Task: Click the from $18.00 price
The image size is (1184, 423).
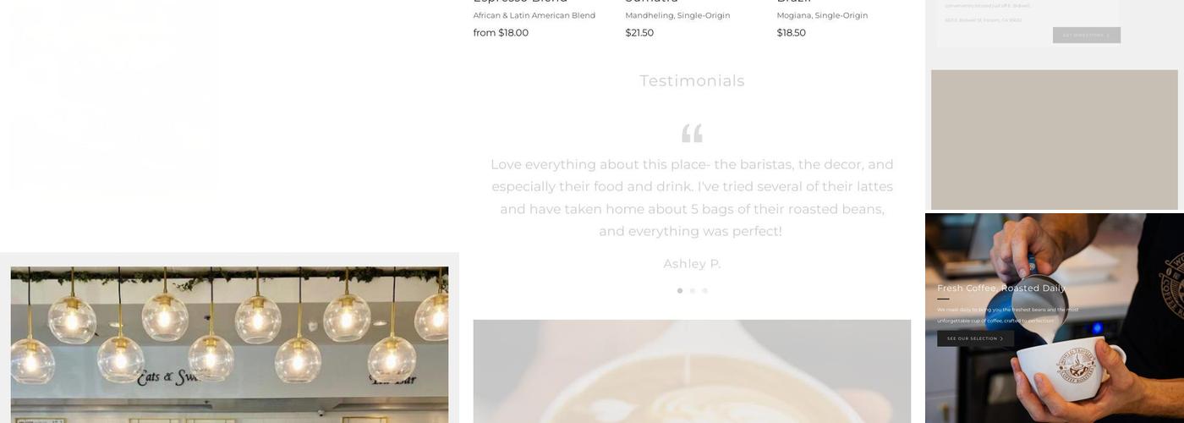Action: pyautogui.click(x=501, y=33)
